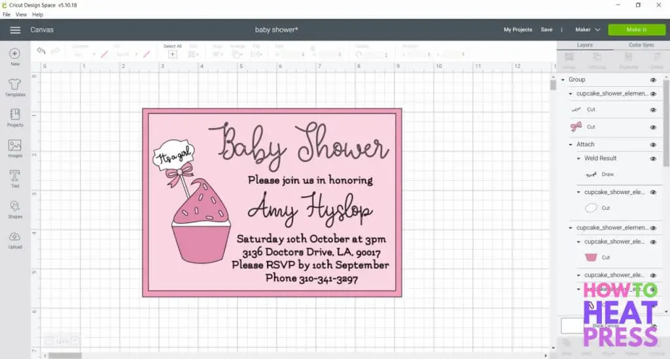Open the Upload panel
Image resolution: width=670 pixels, height=359 pixels.
15,237
